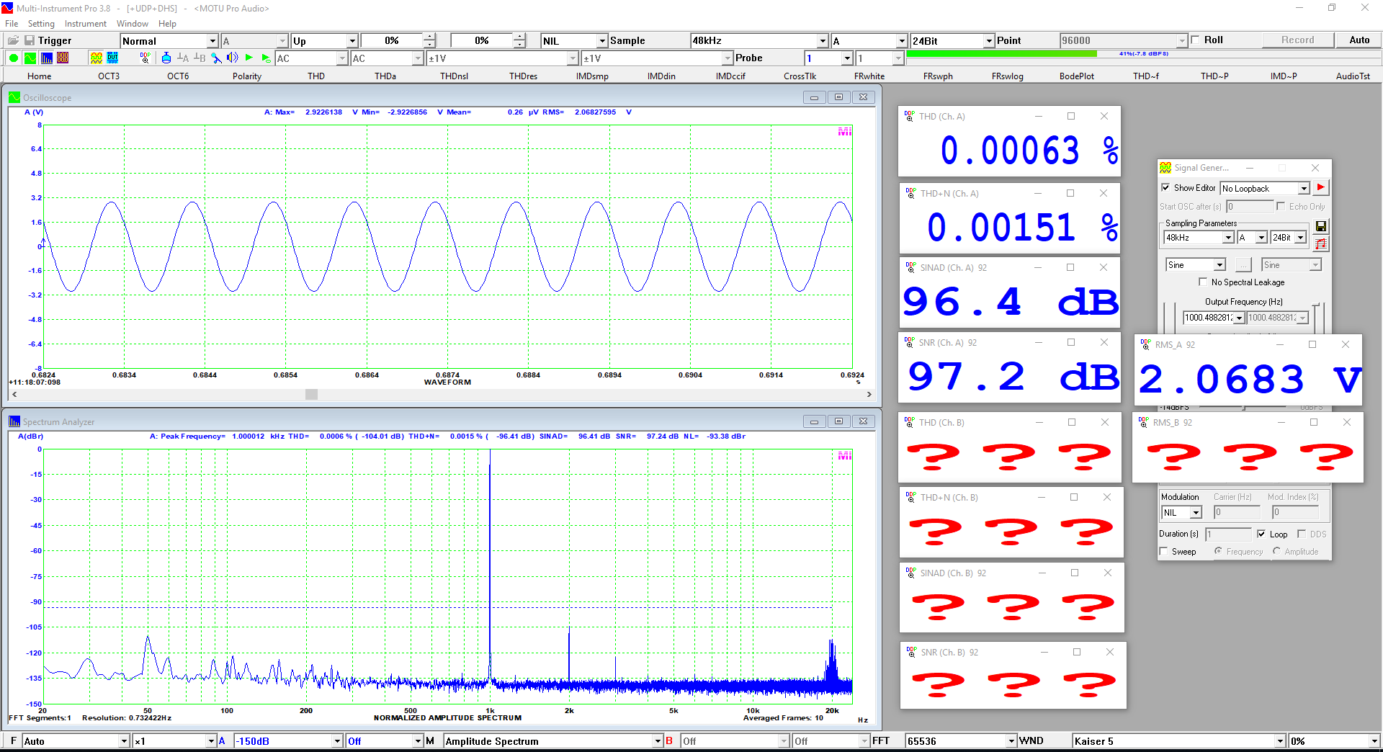
Task: Open the Window menu
Action: 133,24
